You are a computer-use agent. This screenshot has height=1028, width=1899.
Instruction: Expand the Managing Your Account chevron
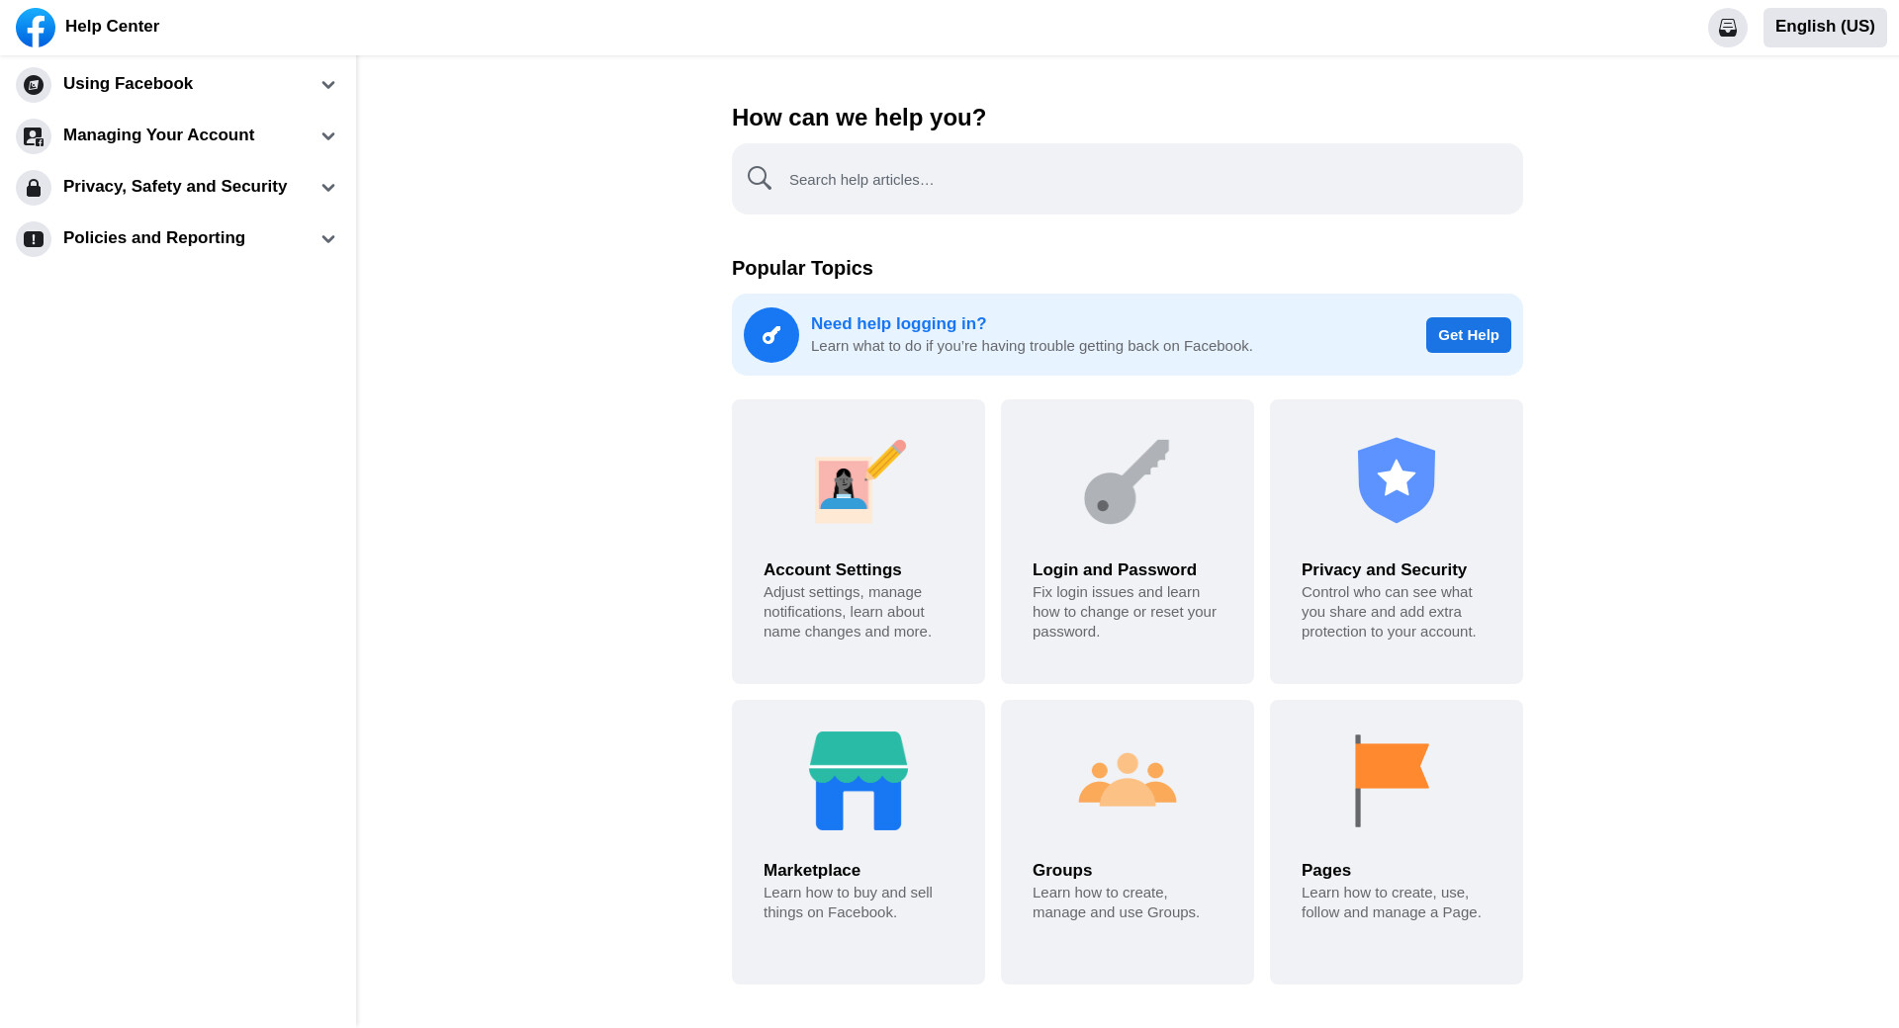pos(328,136)
